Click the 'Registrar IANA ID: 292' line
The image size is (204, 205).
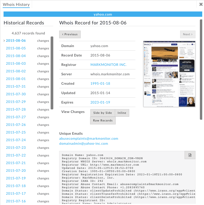pos(82,181)
